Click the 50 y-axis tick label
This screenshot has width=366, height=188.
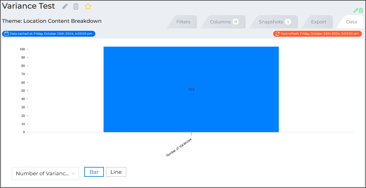(23, 91)
